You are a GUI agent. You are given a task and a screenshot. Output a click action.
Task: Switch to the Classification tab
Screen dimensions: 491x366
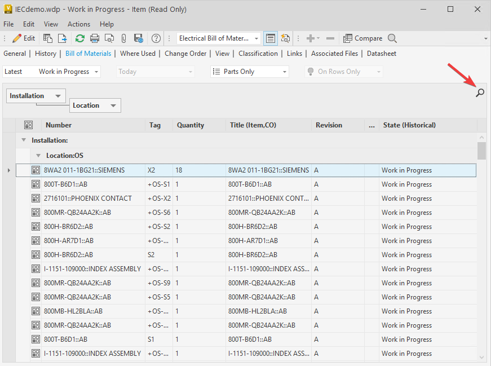(258, 54)
